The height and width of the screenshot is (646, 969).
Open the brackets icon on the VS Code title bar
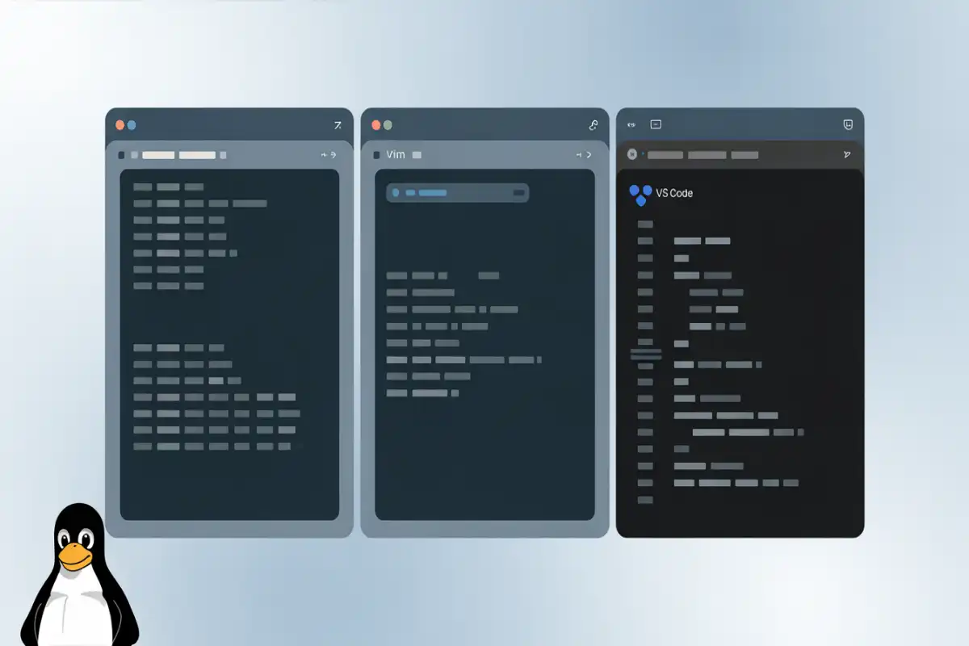[631, 123]
